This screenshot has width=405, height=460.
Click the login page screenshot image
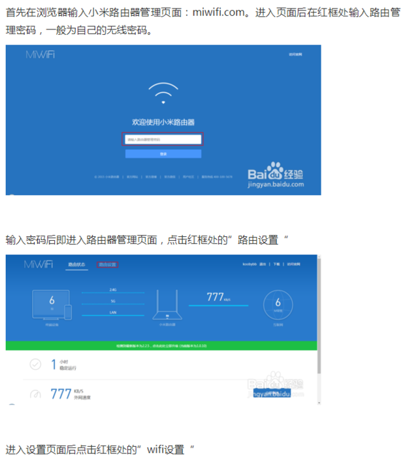163,120
